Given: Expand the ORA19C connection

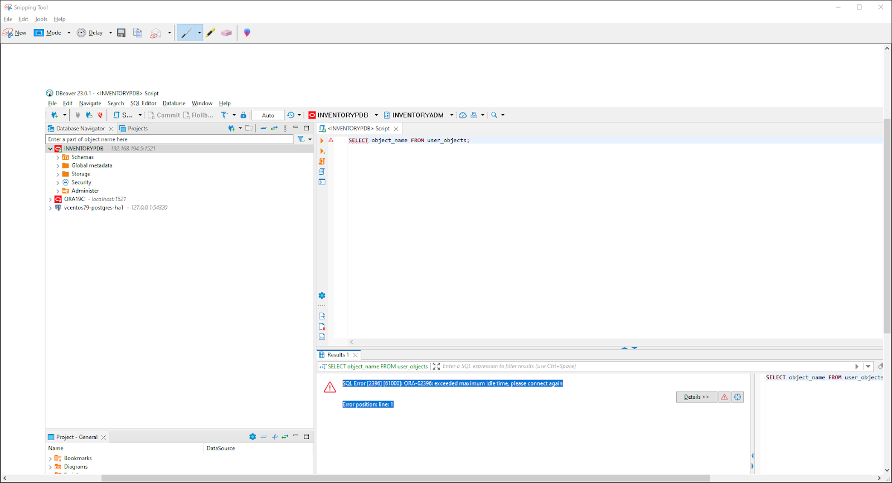Looking at the screenshot, I should tap(50, 199).
